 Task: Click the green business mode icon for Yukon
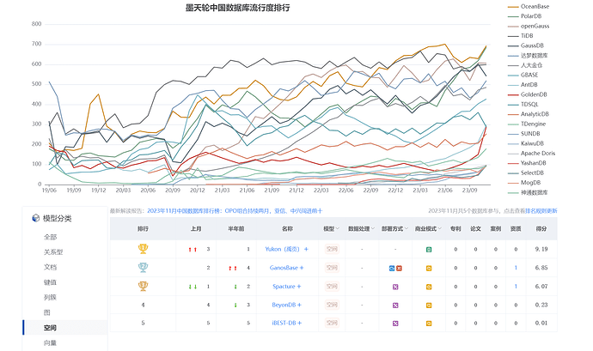(x=429, y=250)
